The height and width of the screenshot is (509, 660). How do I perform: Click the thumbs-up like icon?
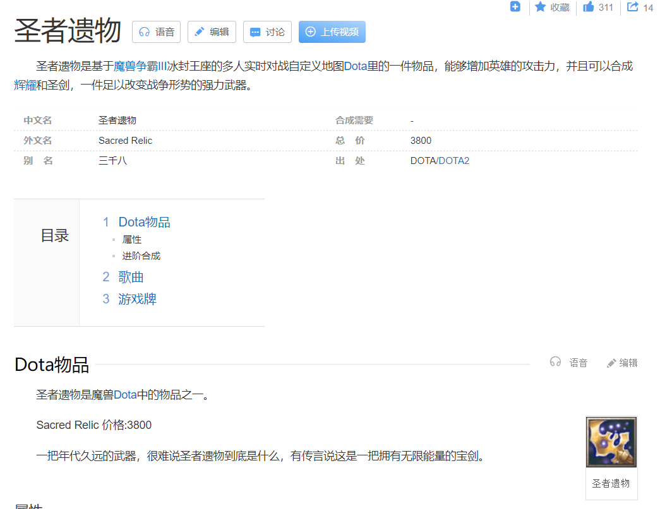(x=589, y=7)
